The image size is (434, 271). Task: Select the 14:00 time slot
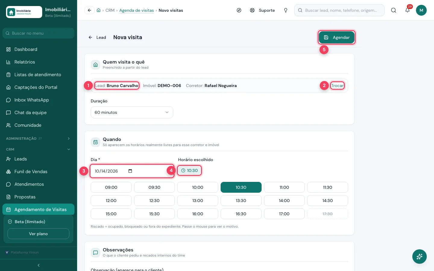(x=284, y=201)
